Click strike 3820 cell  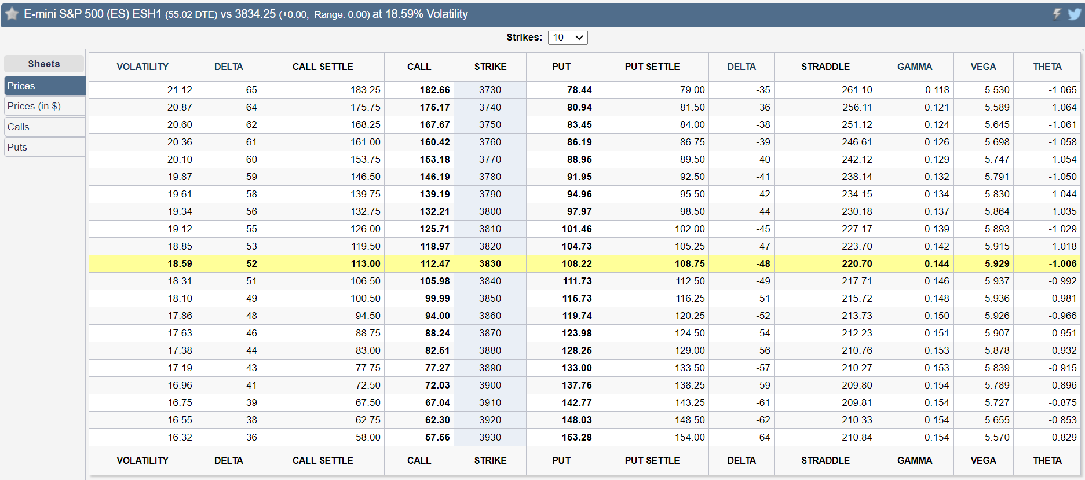490,246
